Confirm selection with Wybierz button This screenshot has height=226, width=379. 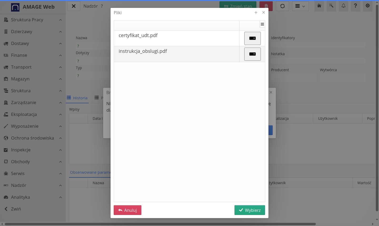coord(250,210)
